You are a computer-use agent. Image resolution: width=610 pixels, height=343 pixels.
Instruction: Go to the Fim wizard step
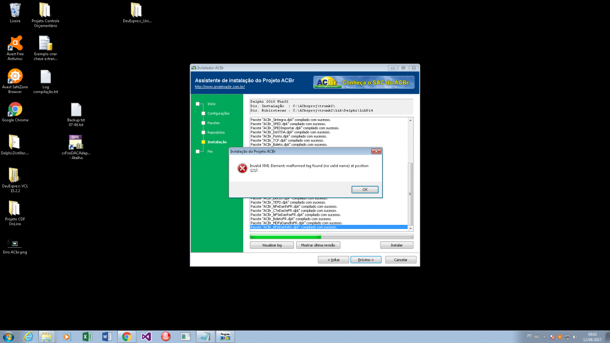click(210, 151)
